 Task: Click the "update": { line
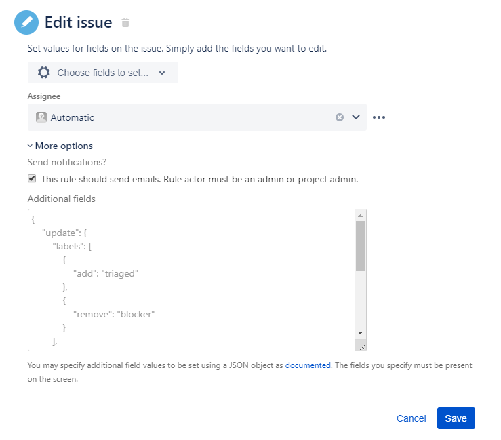click(x=64, y=233)
